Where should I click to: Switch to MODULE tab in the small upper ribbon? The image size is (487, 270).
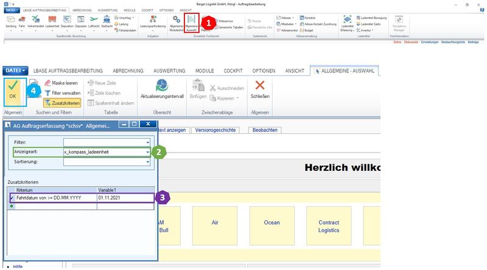130,10
